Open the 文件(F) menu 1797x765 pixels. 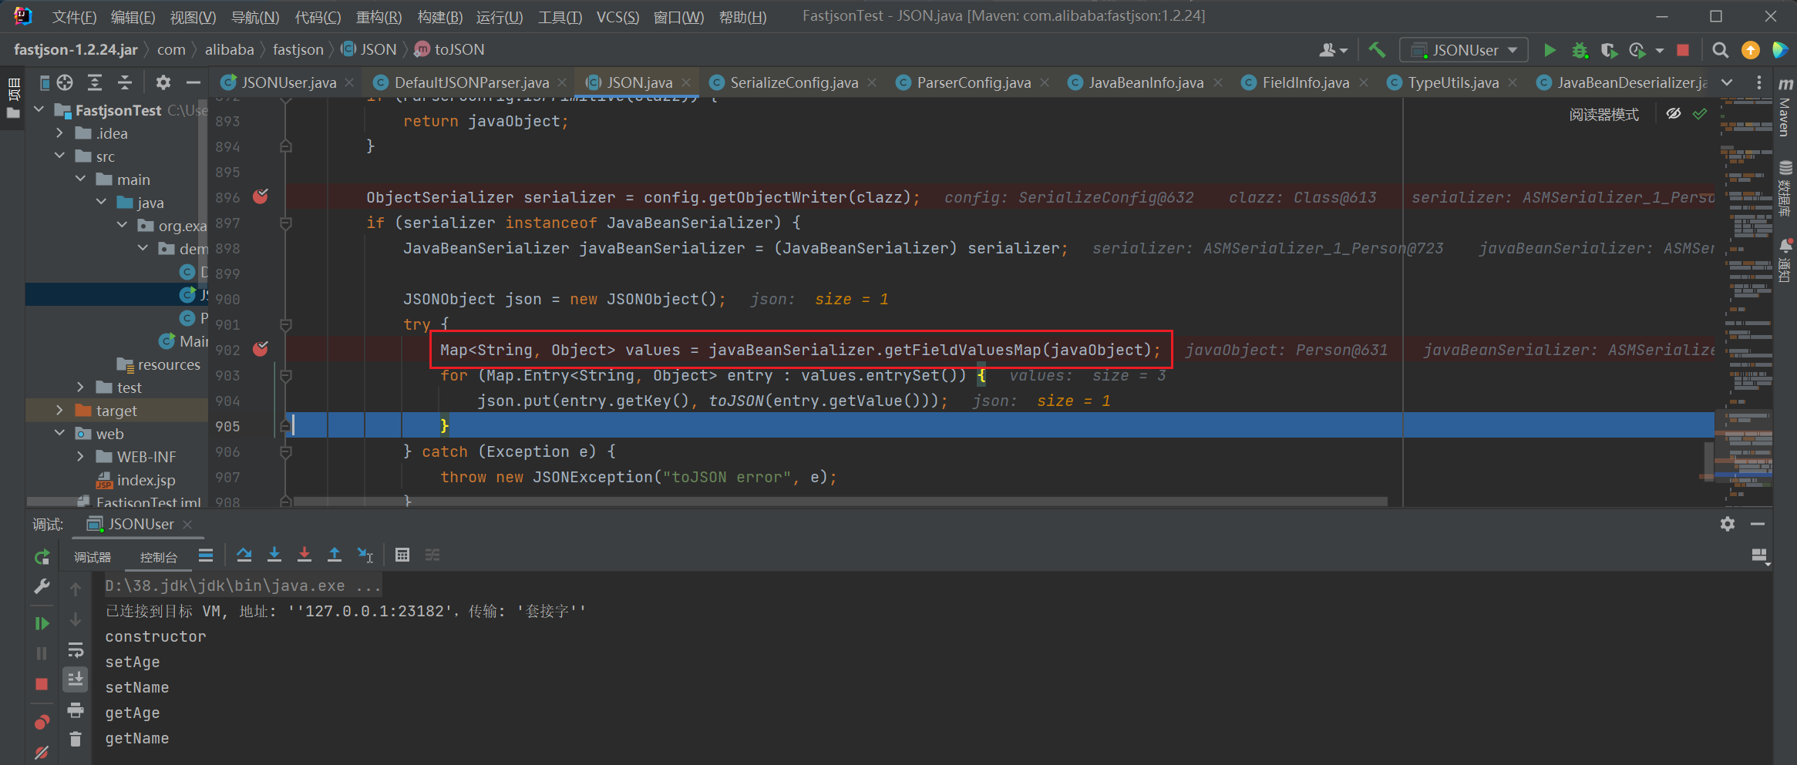74,17
